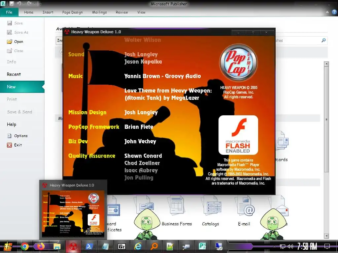The height and width of the screenshot is (253, 338).
Task: Open the View ribbon tab
Action: pos(141,12)
